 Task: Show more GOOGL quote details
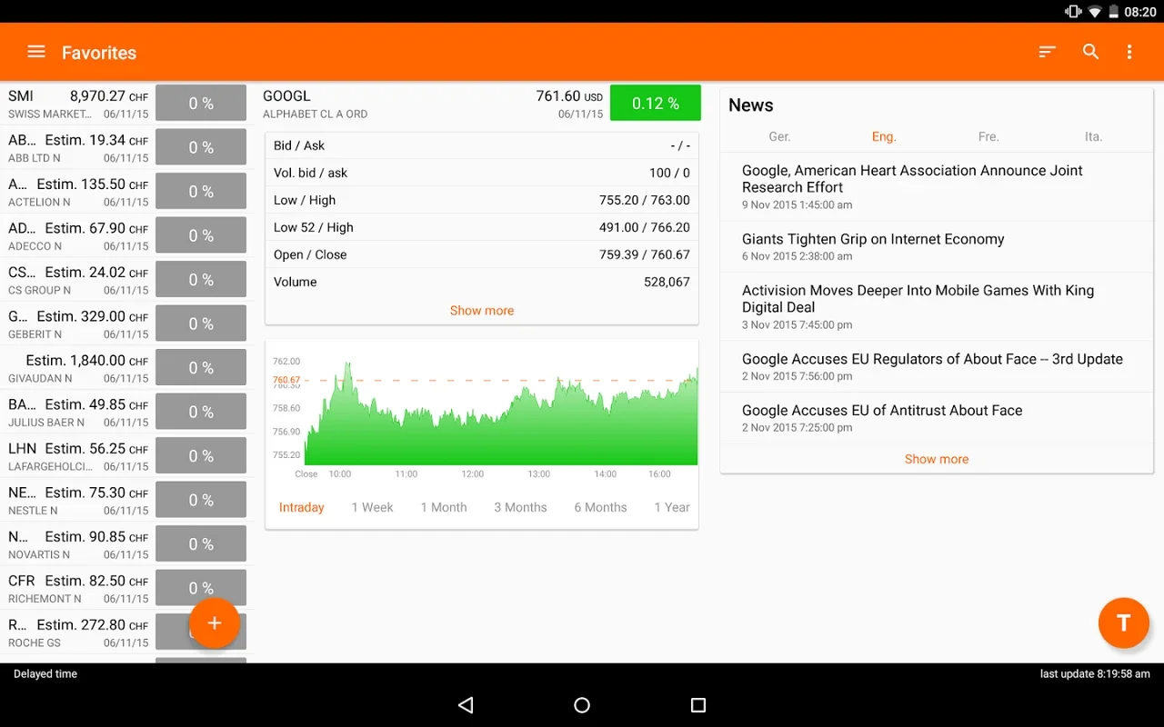tap(482, 310)
